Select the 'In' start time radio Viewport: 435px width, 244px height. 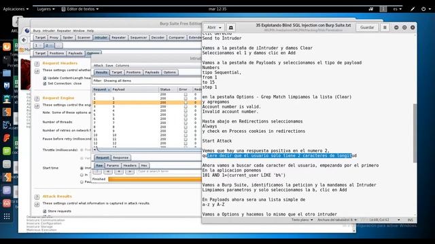(x=82, y=175)
